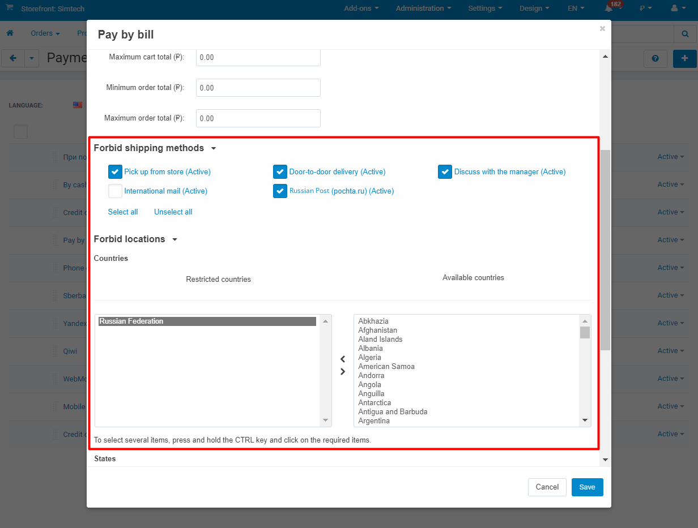
Task: Click the search magnifier icon
Action: (x=685, y=34)
